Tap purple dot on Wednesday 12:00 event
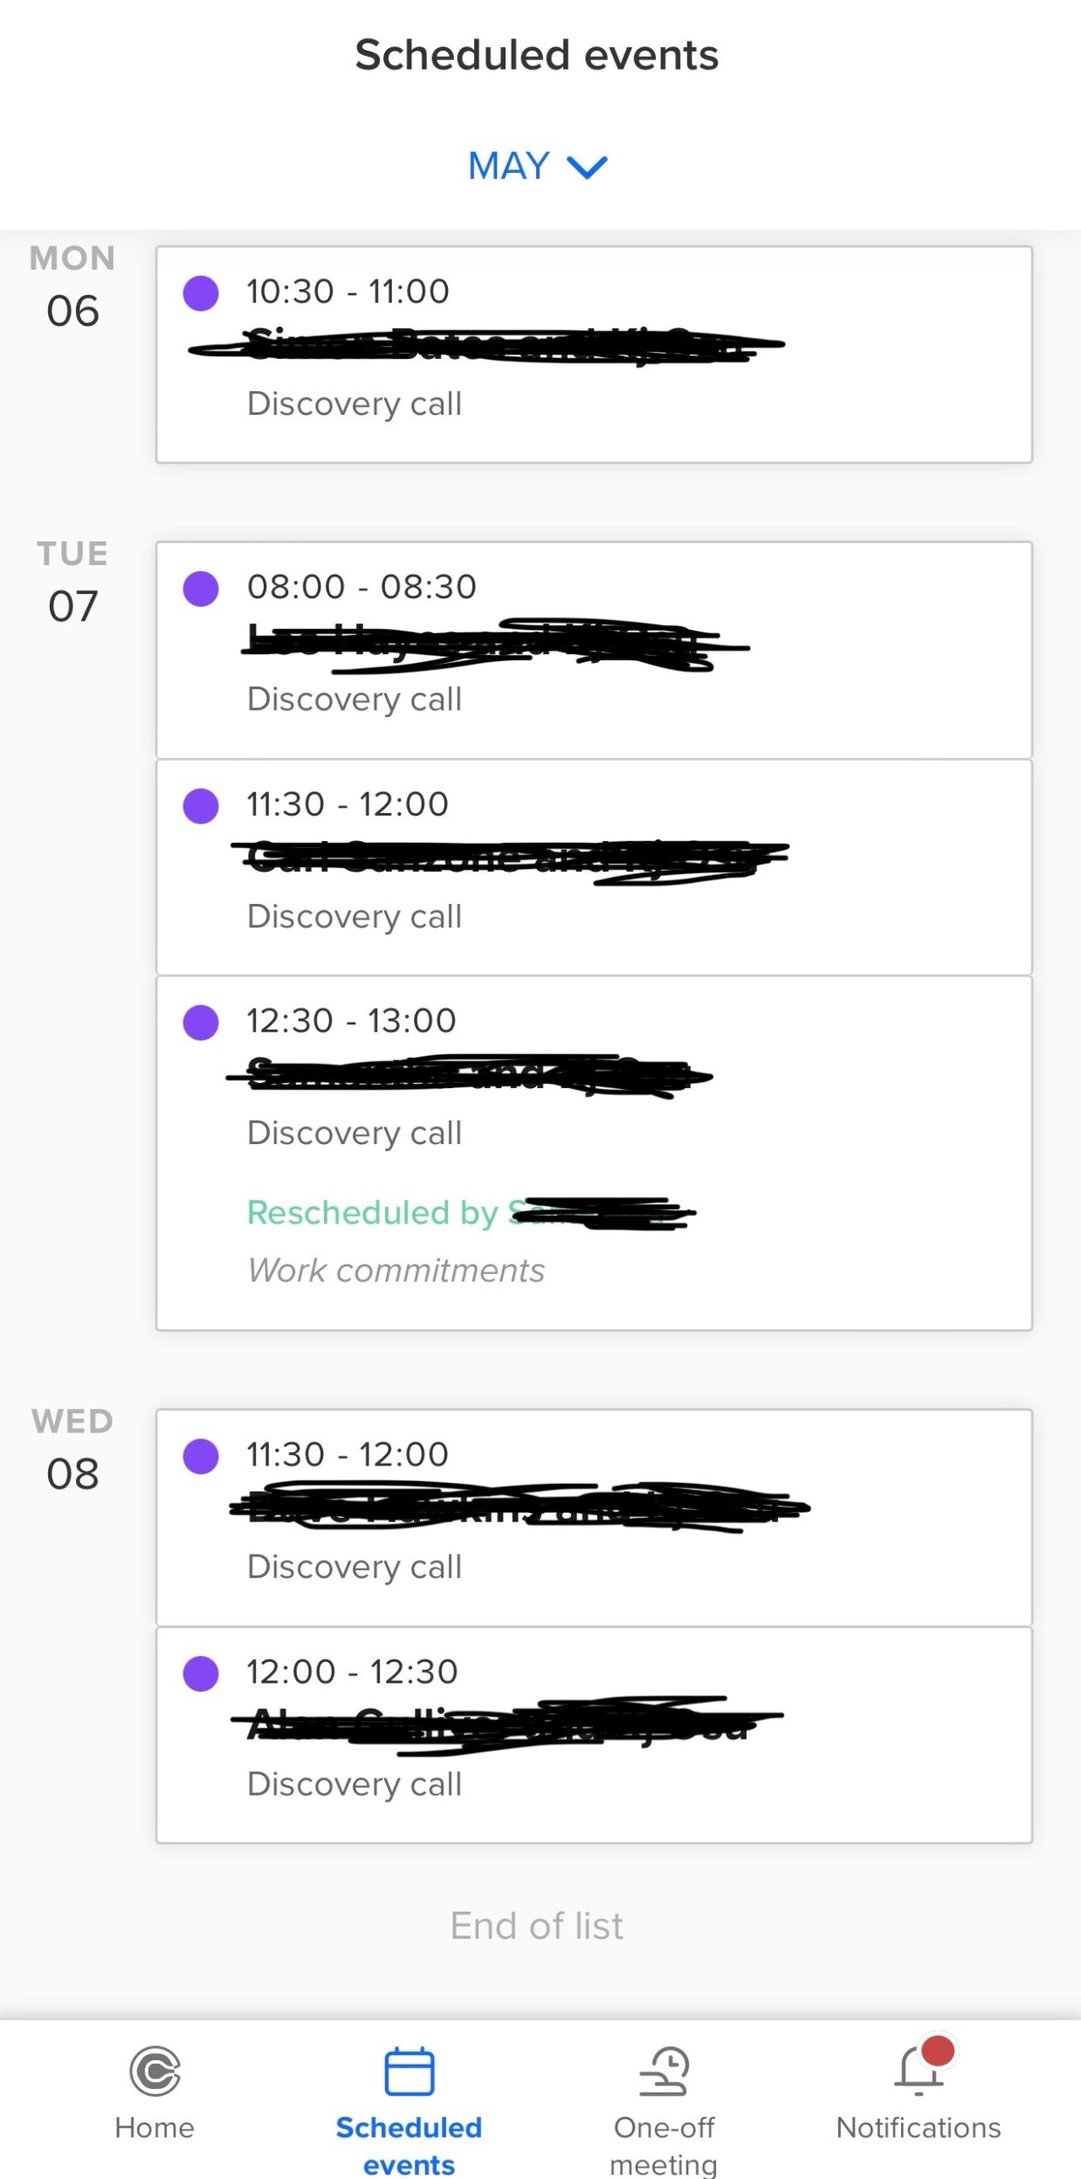 (x=201, y=1673)
